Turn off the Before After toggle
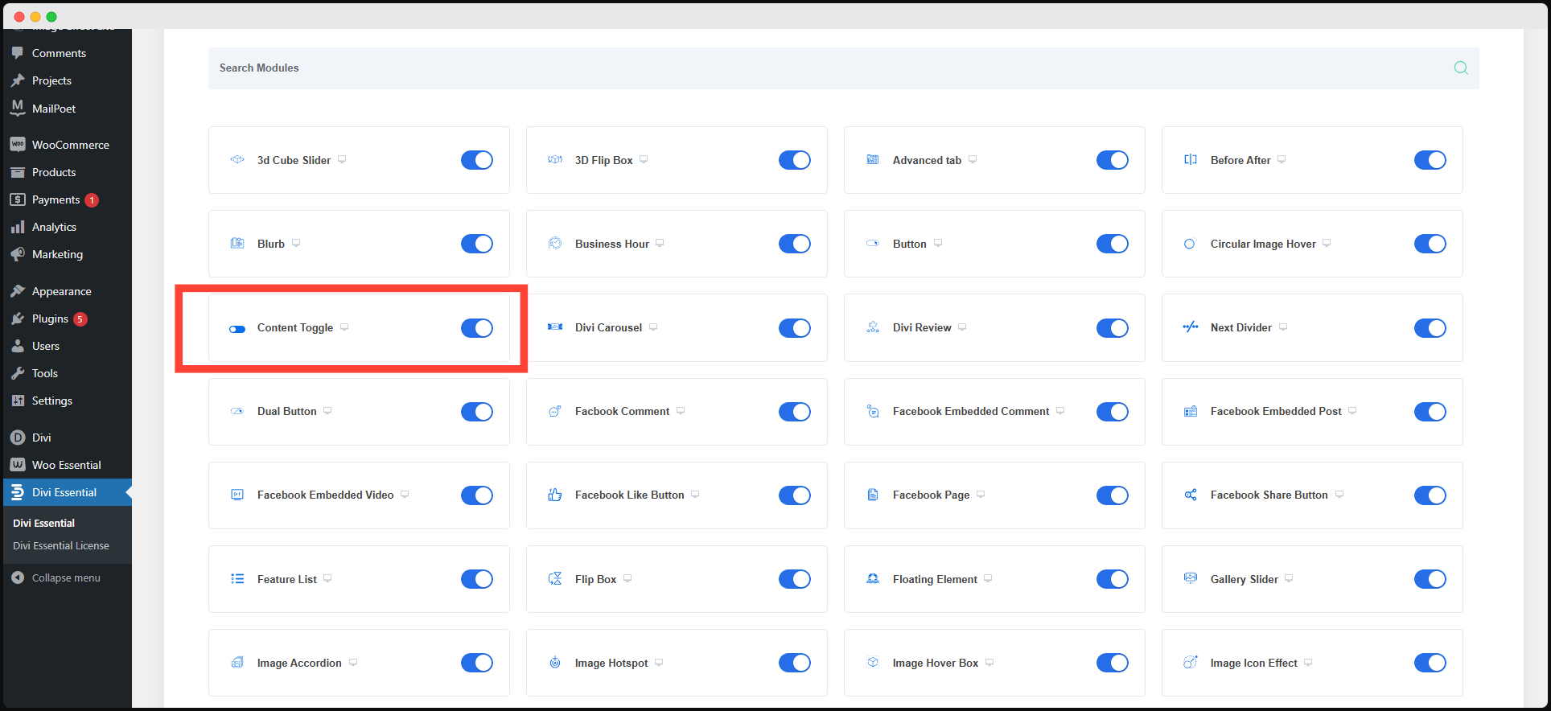1551x711 pixels. (x=1430, y=160)
